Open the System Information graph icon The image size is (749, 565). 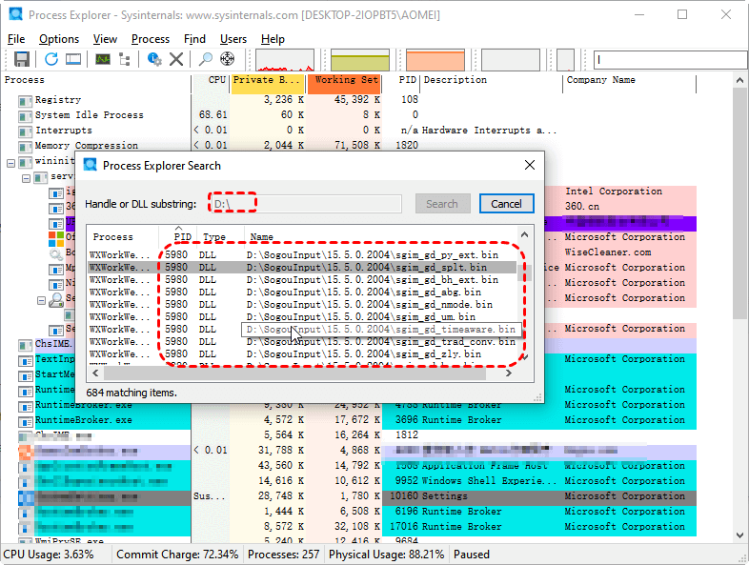coord(103,59)
